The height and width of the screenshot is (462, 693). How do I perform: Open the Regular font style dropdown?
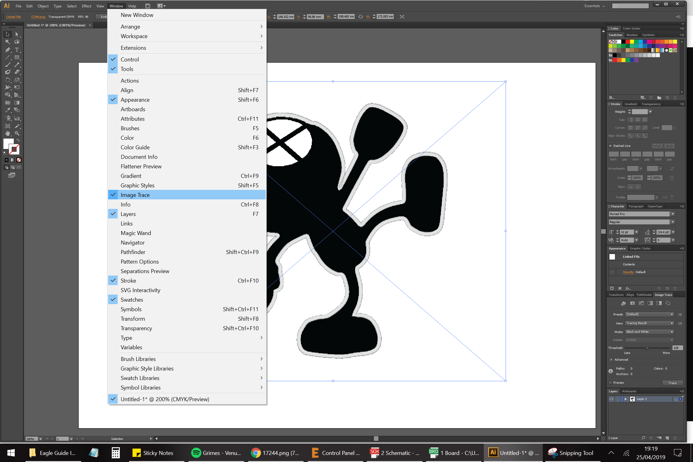(673, 222)
